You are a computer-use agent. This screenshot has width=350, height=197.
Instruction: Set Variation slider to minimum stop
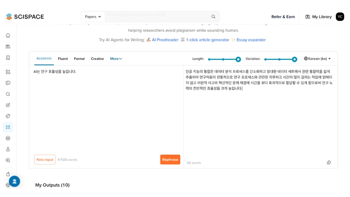coord(266,59)
